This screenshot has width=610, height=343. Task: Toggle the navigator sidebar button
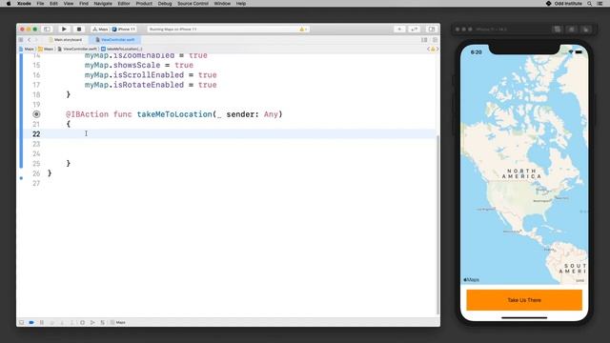[47, 30]
